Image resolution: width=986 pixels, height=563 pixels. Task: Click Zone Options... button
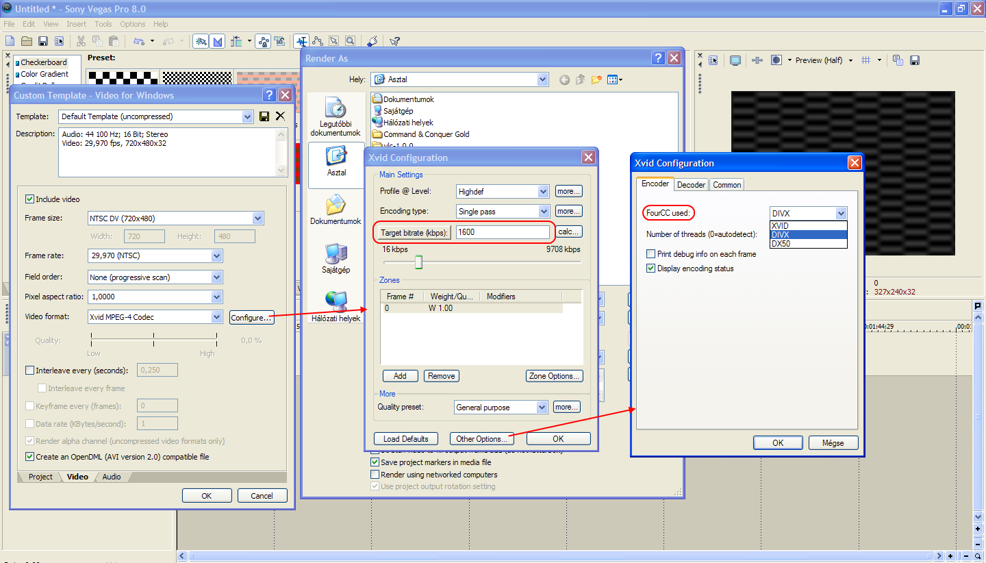[555, 376]
